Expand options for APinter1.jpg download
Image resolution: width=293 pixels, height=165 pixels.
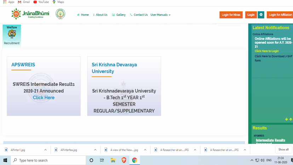click(x=45, y=150)
